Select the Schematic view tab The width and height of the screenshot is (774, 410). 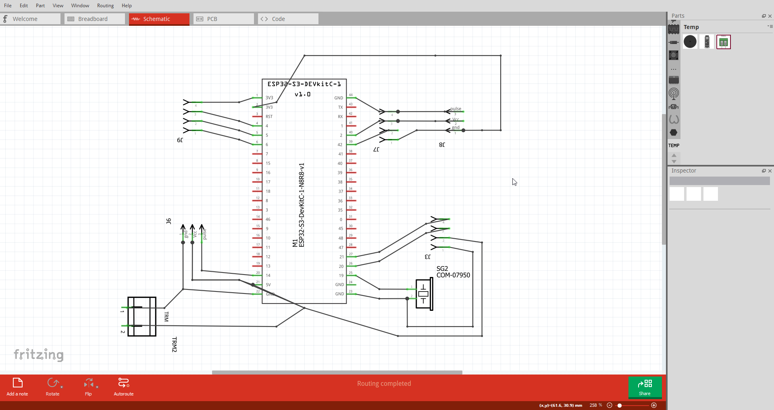159,19
